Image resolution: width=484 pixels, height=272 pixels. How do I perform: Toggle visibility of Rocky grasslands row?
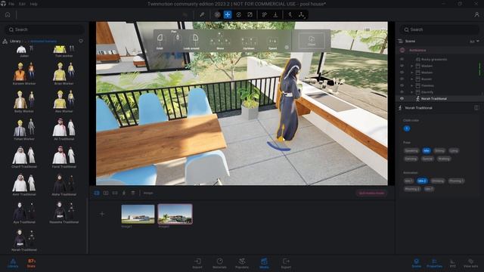[x=402, y=59]
